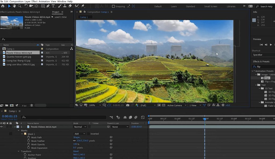Click Reset next to Transform
This screenshot has height=159, width=275.
[76, 151]
